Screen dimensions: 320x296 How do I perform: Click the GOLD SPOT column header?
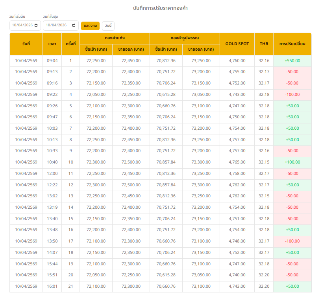point(237,44)
